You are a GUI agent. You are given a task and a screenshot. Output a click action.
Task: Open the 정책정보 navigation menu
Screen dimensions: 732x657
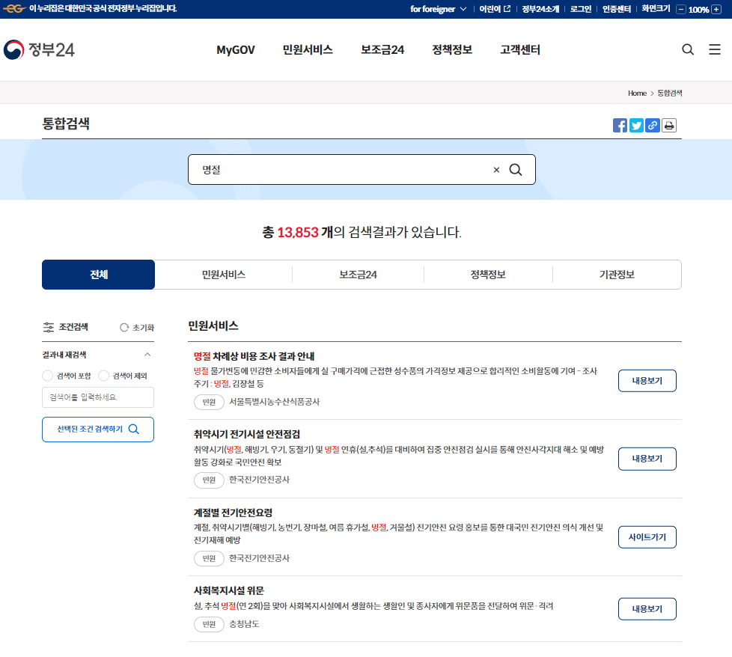(x=451, y=49)
